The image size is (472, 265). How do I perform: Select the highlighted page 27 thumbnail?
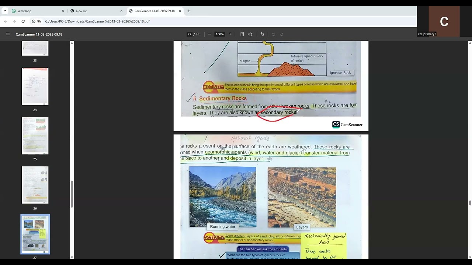coord(35,234)
